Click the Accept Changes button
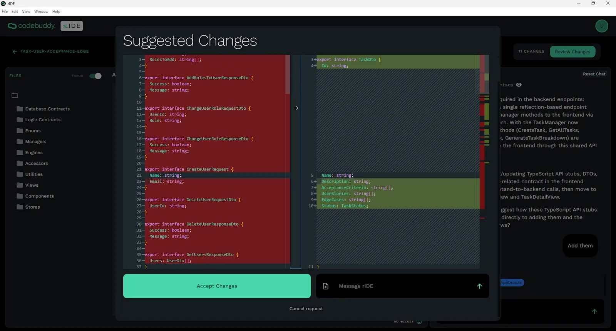This screenshot has height=331, width=616. (217, 286)
